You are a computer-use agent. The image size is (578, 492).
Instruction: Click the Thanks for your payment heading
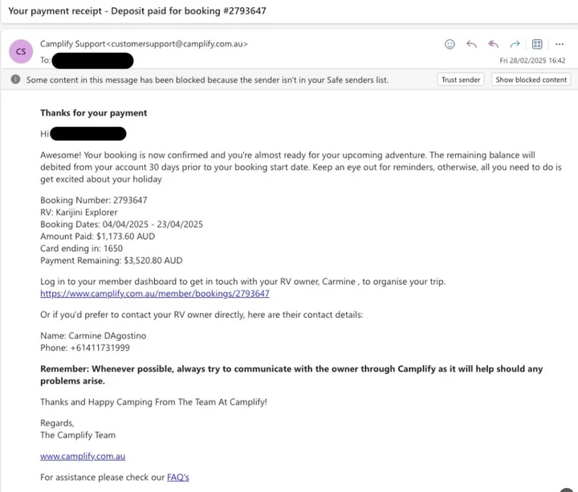click(94, 113)
